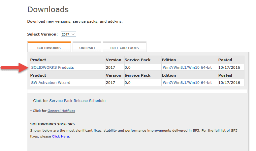Open the Service Pack Release Schedule link

[78, 101]
